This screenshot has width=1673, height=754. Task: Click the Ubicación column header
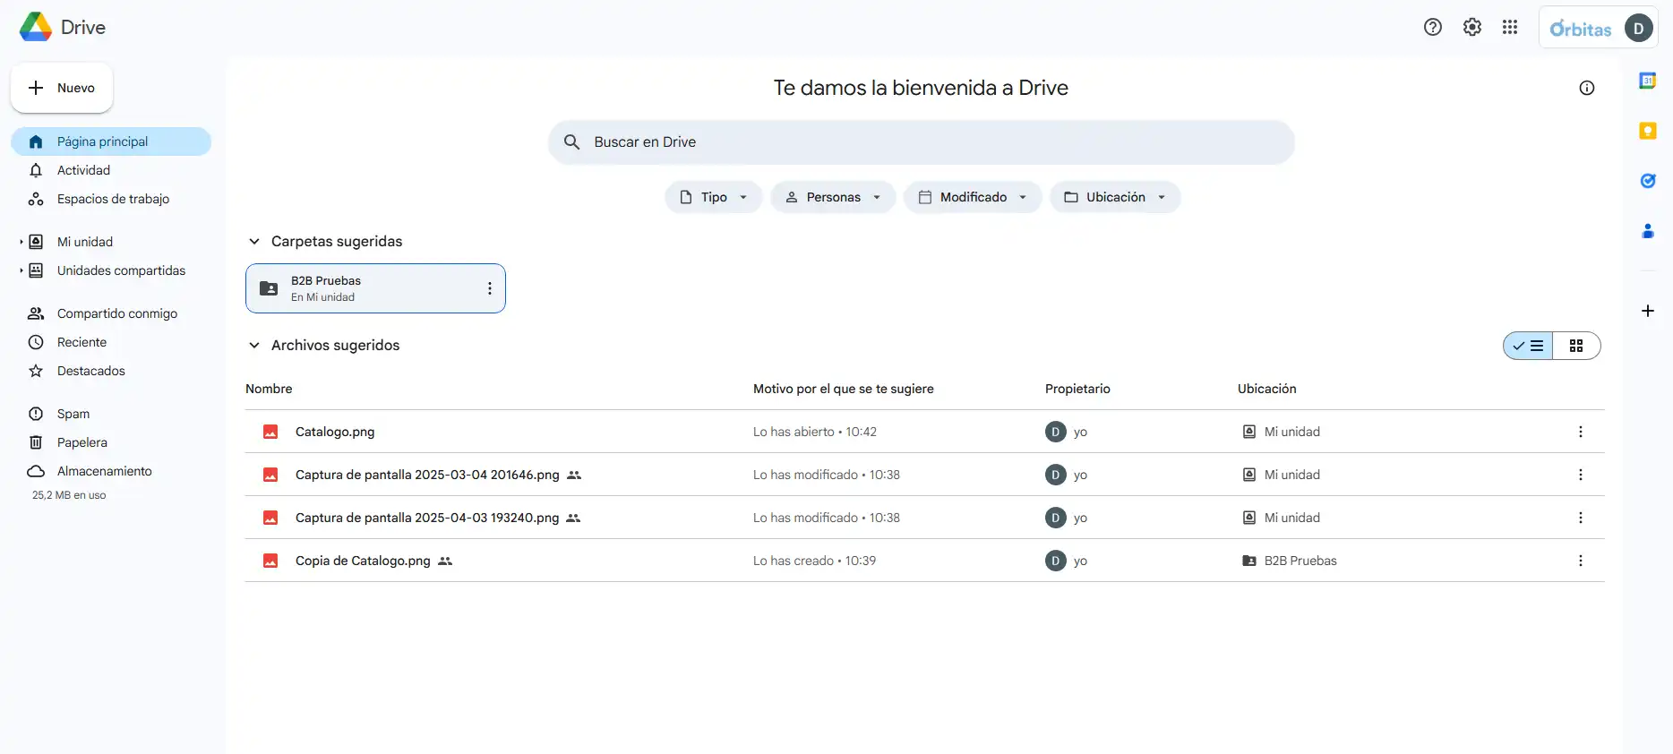(x=1267, y=389)
